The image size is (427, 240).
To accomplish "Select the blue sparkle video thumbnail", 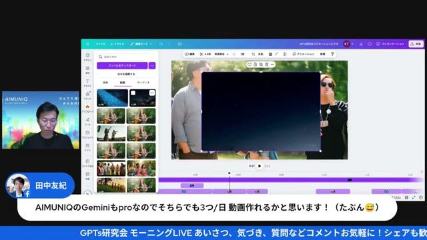I will click(113, 98).
